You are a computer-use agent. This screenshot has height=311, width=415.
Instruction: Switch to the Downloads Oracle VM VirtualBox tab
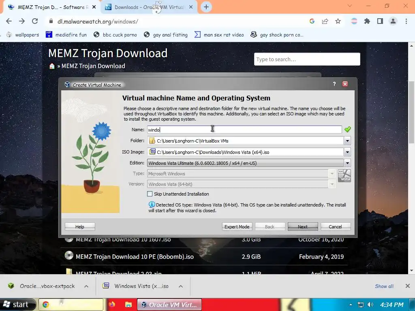click(x=149, y=7)
